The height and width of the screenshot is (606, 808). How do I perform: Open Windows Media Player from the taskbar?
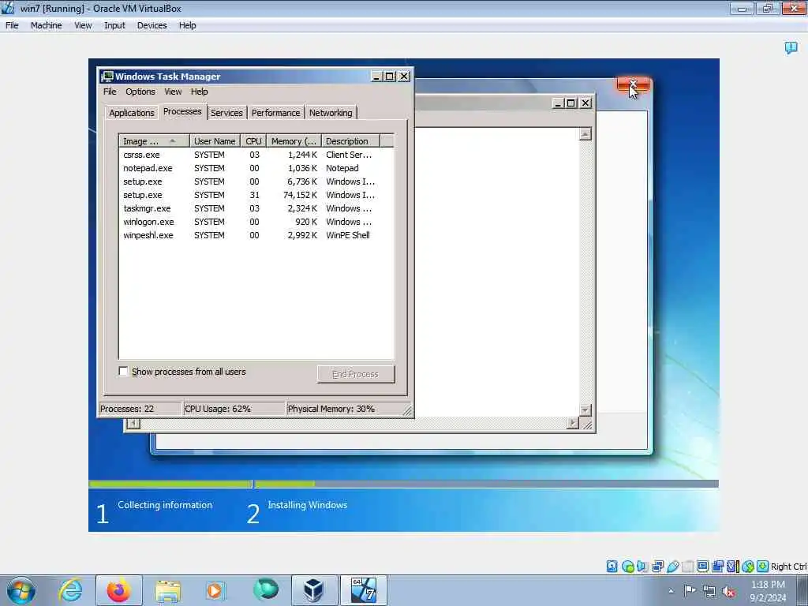point(215,590)
